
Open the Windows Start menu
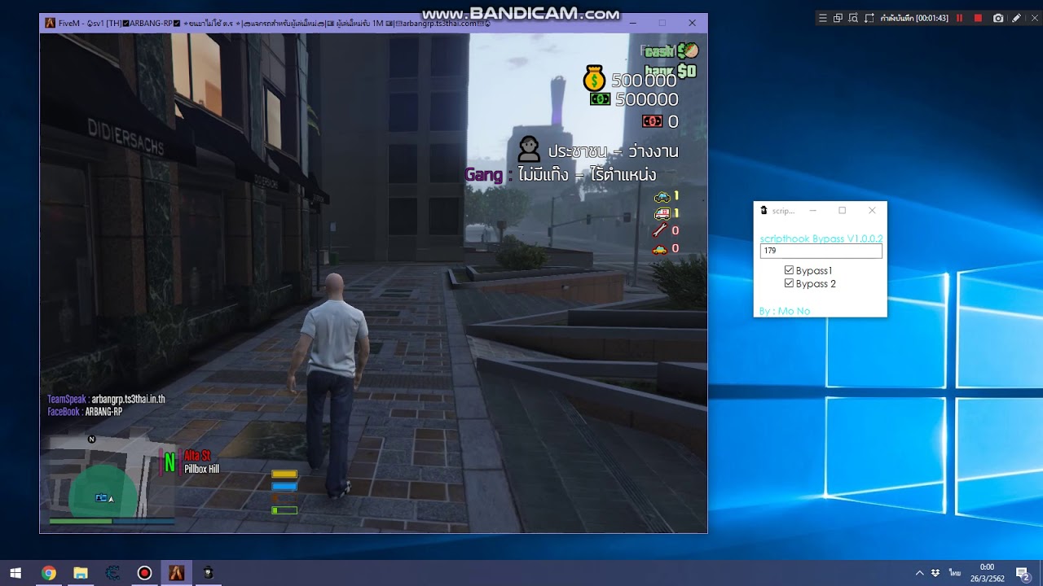pos(15,573)
